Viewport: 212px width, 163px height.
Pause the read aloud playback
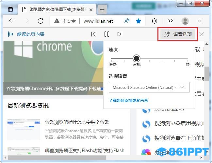pyautogui.click(x=107, y=34)
